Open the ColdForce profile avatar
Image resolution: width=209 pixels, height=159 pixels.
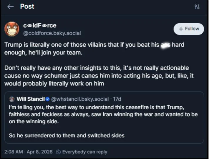12,29
